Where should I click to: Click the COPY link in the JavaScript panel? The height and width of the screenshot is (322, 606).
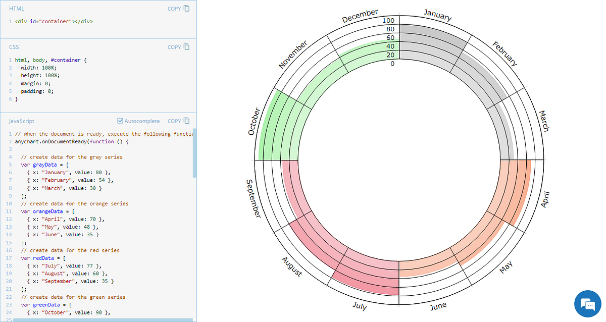(175, 121)
